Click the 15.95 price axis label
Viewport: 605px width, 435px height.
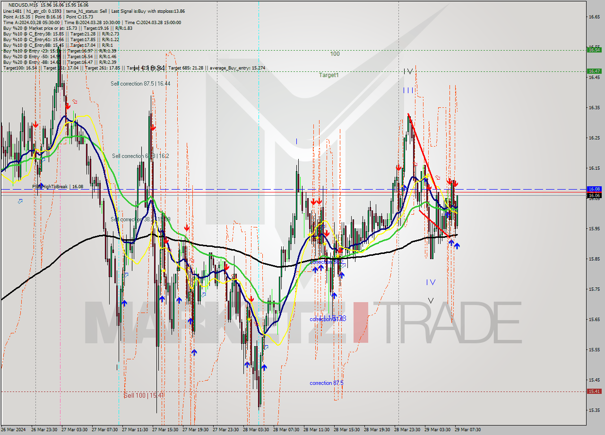tap(594, 229)
